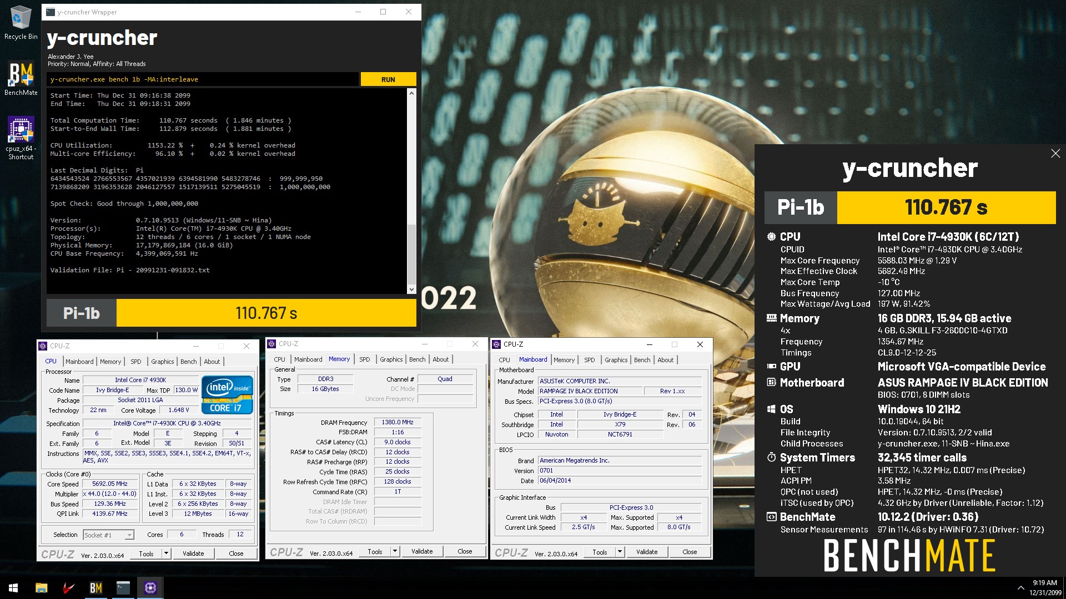Click the RAMPAGE IV BLACK EDITION model field
Screen dimensions: 1066x599
(590, 391)
